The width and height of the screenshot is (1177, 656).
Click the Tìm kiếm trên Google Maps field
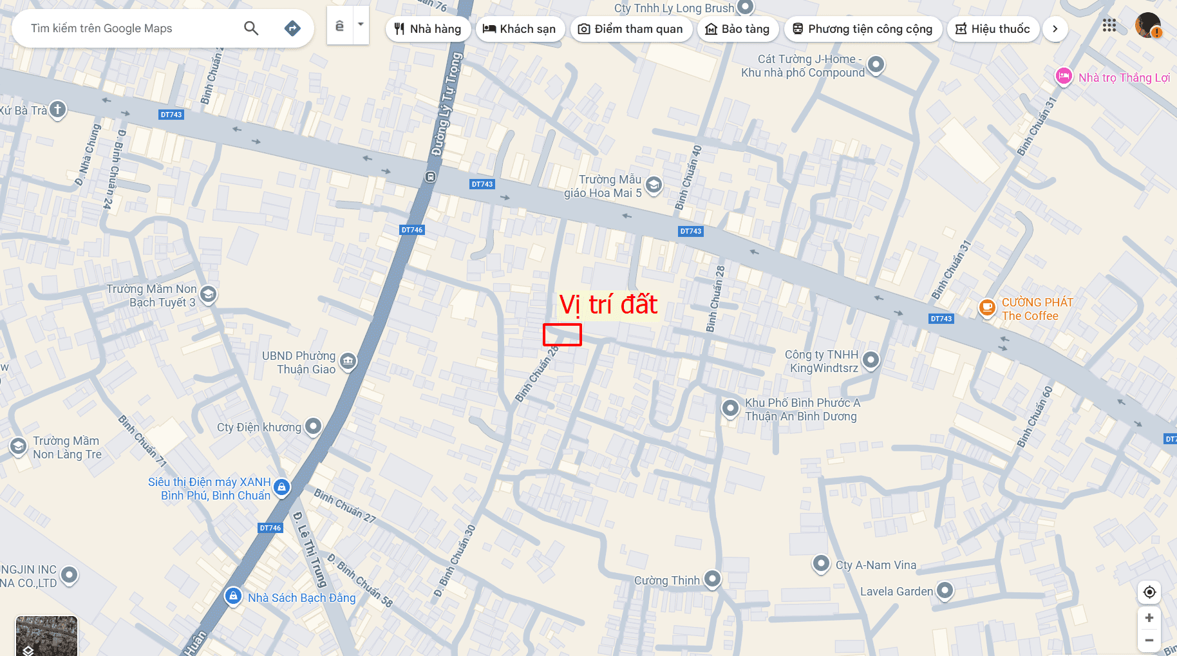[129, 28]
